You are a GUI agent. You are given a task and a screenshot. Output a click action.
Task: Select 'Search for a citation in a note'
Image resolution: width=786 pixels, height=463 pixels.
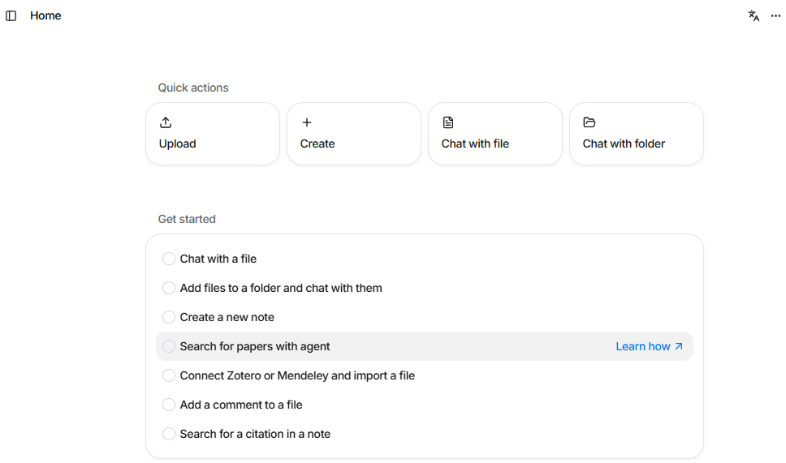tap(255, 434)
